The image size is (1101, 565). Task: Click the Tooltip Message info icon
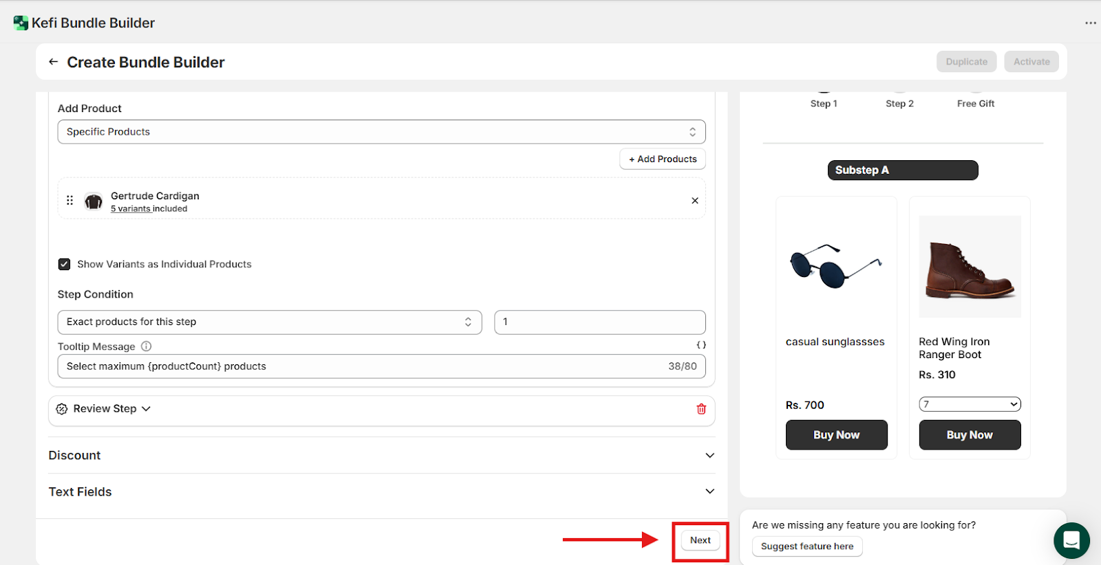(x=146, y=346)
